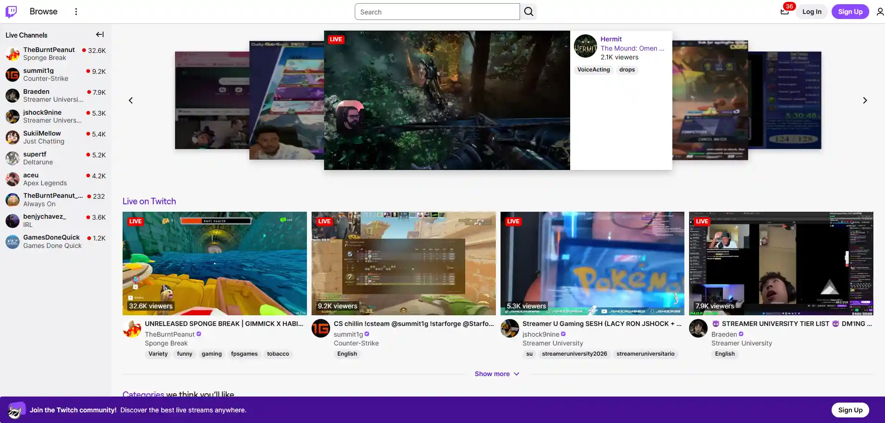Open Sponge Break category under TheBurntPeanut card

click(x=166, y=343)
